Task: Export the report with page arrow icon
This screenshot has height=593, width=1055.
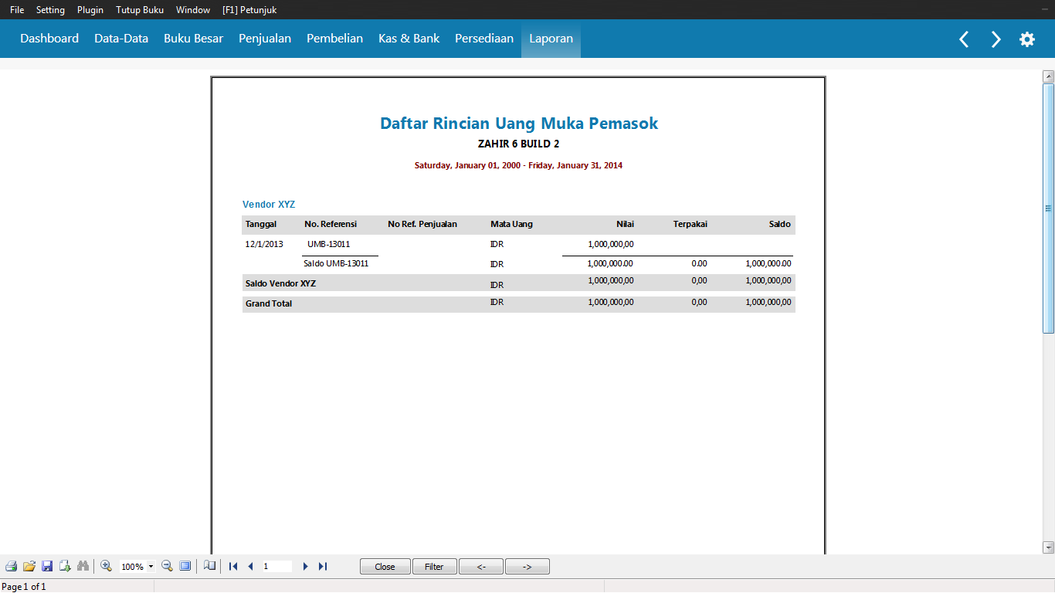Action: [x=65, y=566]
